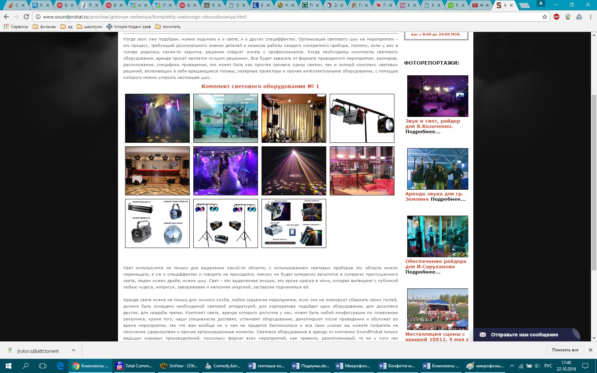Open the Adblock Plus extension icon
Viewport: 597px width, 373px height.
556,17
